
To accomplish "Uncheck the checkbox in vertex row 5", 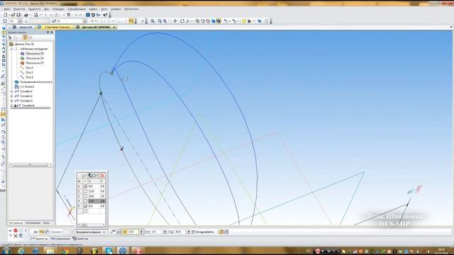I will (x=85, y=206).
